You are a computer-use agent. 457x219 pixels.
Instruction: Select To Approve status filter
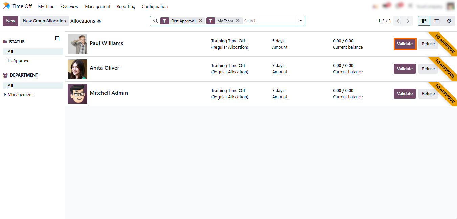pos(19,61)
